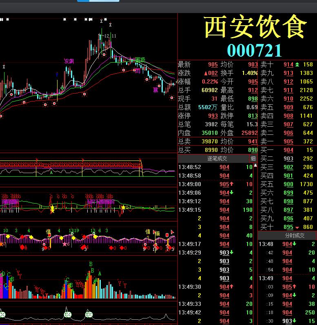
Task: Select the :18 分时成交 row with volume 250
Action: tap(287, 312)
